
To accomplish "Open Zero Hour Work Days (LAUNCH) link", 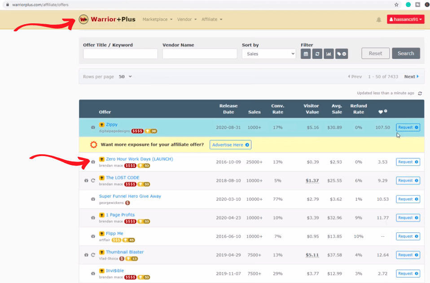I will click(140, 159).
